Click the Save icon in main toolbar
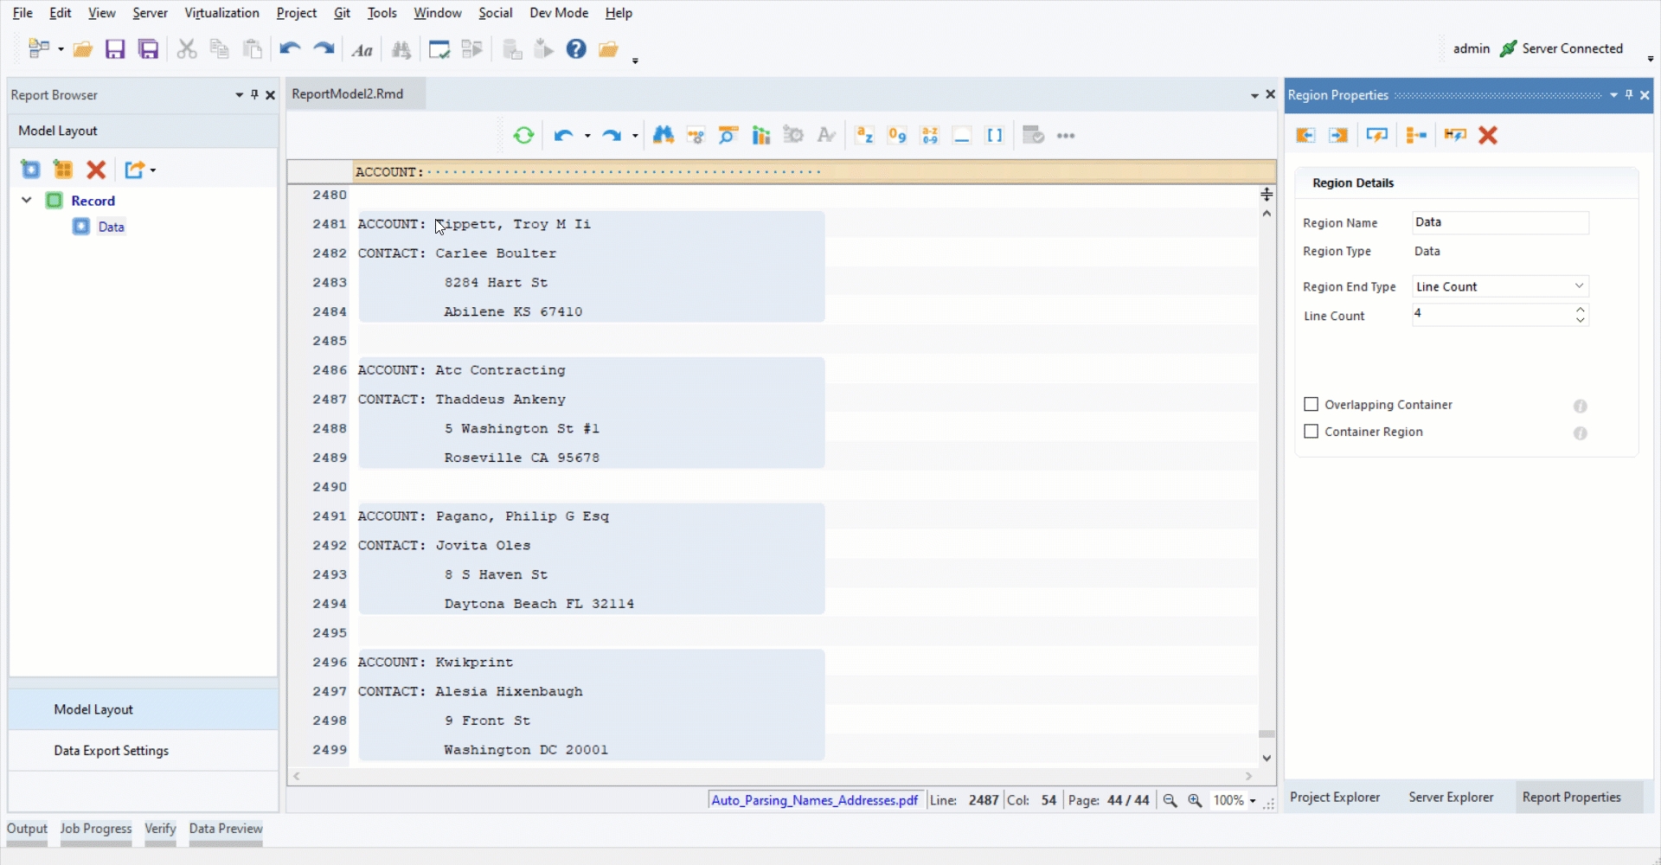Viewport: 1661px width, 865px height. pos(115,49)
